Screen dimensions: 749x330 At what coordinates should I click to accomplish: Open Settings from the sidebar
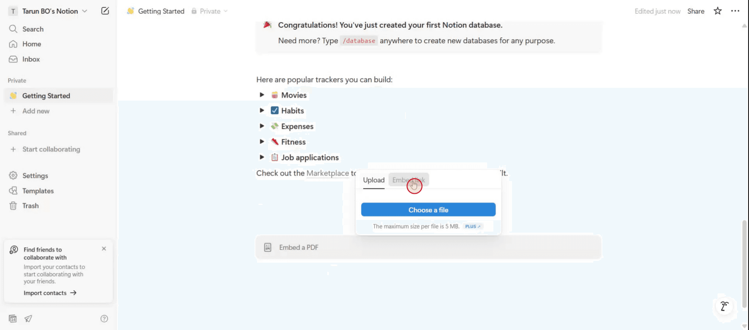click(35, 176)
